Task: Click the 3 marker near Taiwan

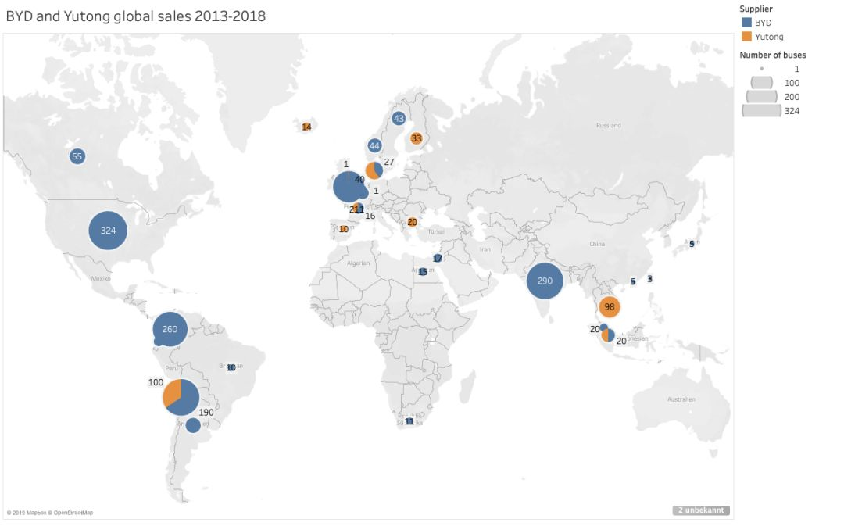Action: [649, 279]
